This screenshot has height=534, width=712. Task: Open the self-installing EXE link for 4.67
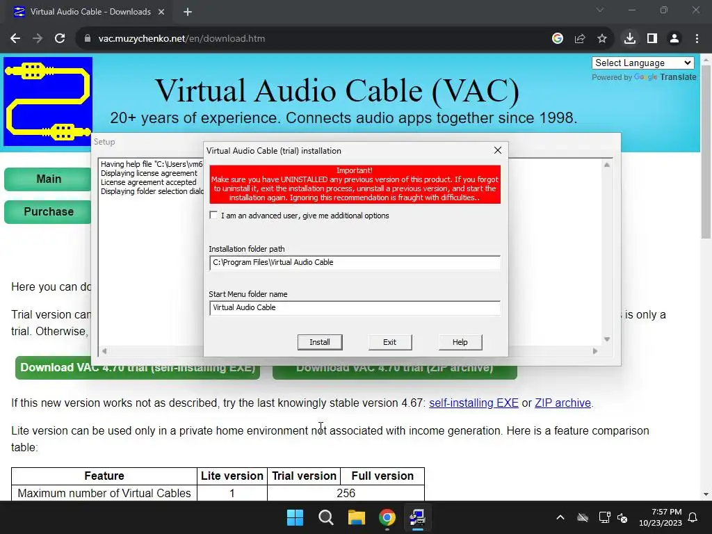tap(474, 403)
